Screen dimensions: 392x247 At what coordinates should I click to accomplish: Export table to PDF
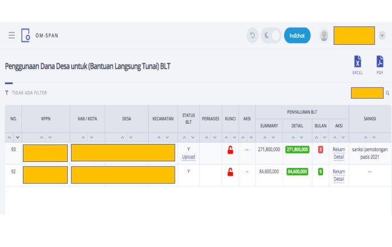click(x=380, y=65)
